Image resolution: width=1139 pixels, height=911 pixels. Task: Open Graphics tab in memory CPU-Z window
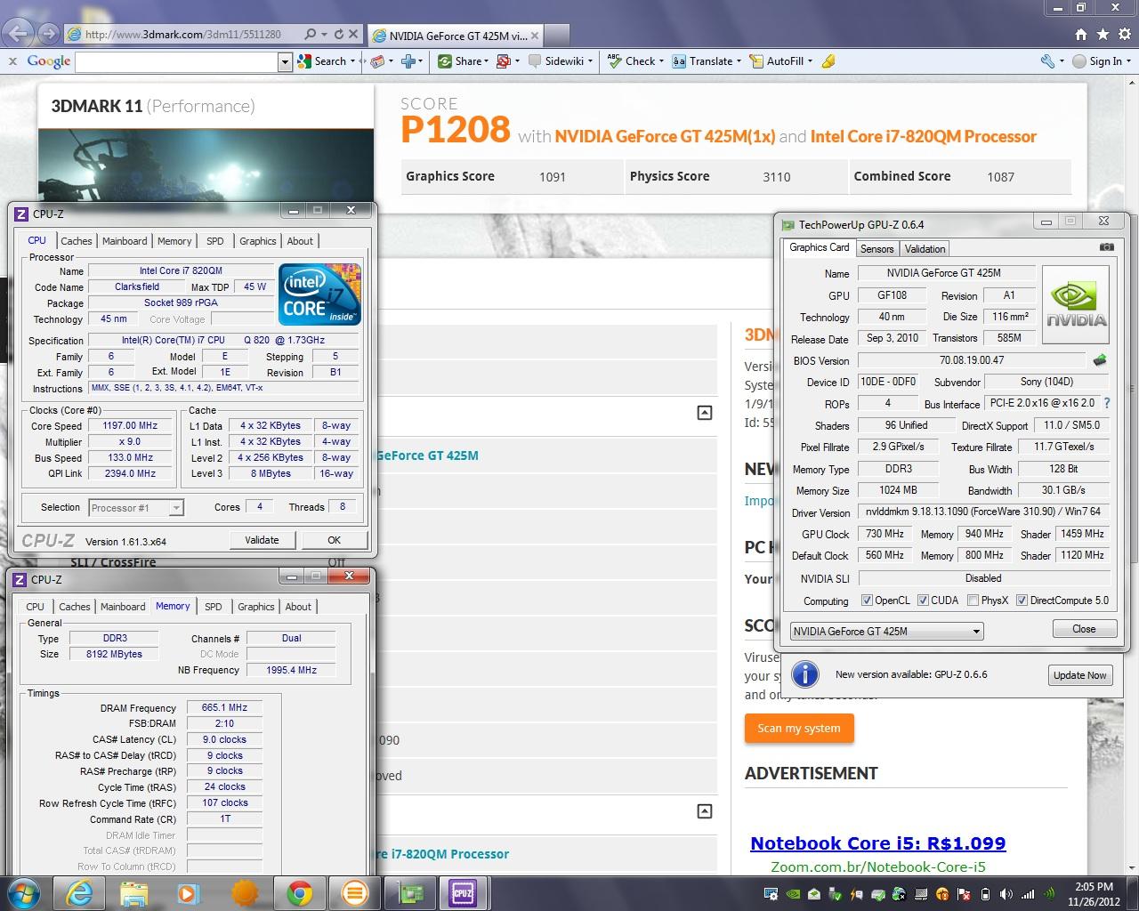click(x=256, y=607)
